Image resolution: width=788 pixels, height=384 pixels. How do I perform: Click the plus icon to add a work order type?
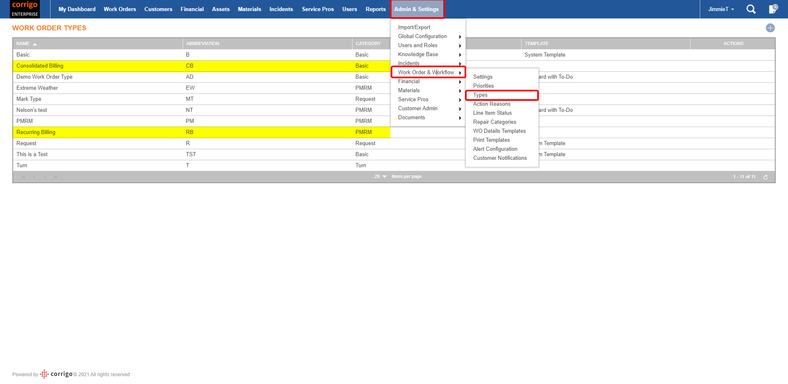coord(770,28)
